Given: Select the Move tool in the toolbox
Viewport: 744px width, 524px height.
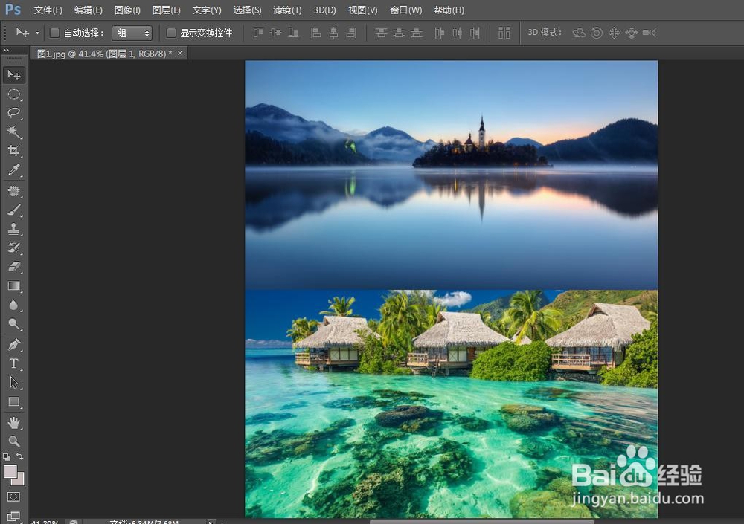Looking at the screenshot, I should click(13, 75).
